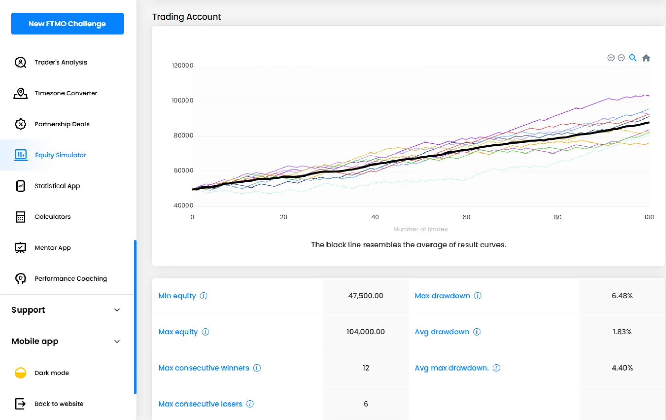Reset chart zoom with home icon

646,58
